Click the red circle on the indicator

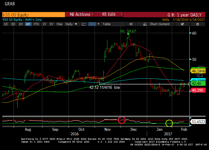(122, 120)
